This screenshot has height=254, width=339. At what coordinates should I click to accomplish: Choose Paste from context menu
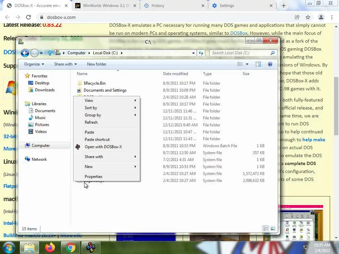coord(107,132)
